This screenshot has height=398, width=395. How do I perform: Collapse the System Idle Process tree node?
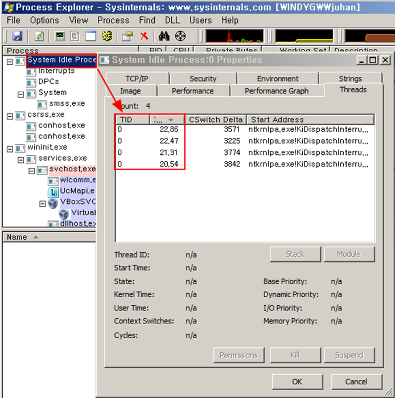[x=10, y=61]
